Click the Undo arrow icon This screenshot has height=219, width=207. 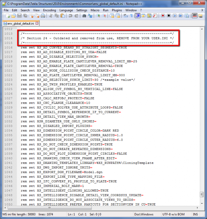70,16
